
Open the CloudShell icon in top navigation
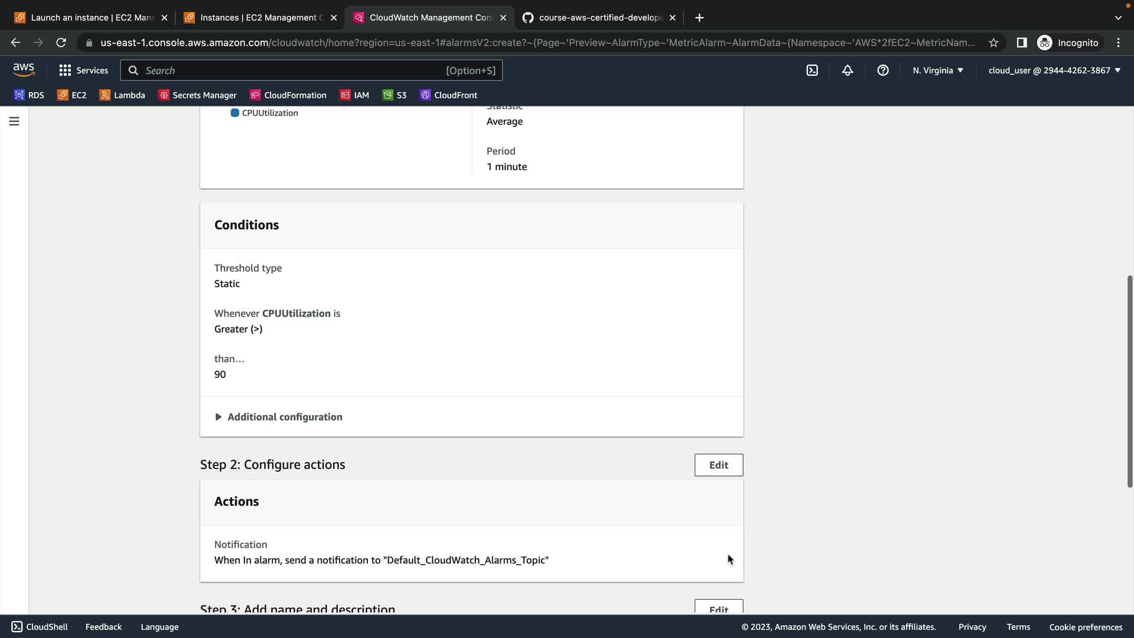tap(812, 70)
